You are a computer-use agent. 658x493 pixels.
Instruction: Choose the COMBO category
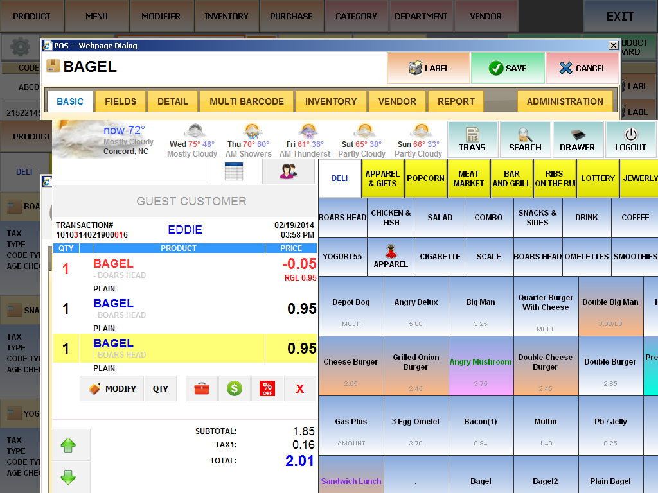pyautogui.click(x=488, y=218)
